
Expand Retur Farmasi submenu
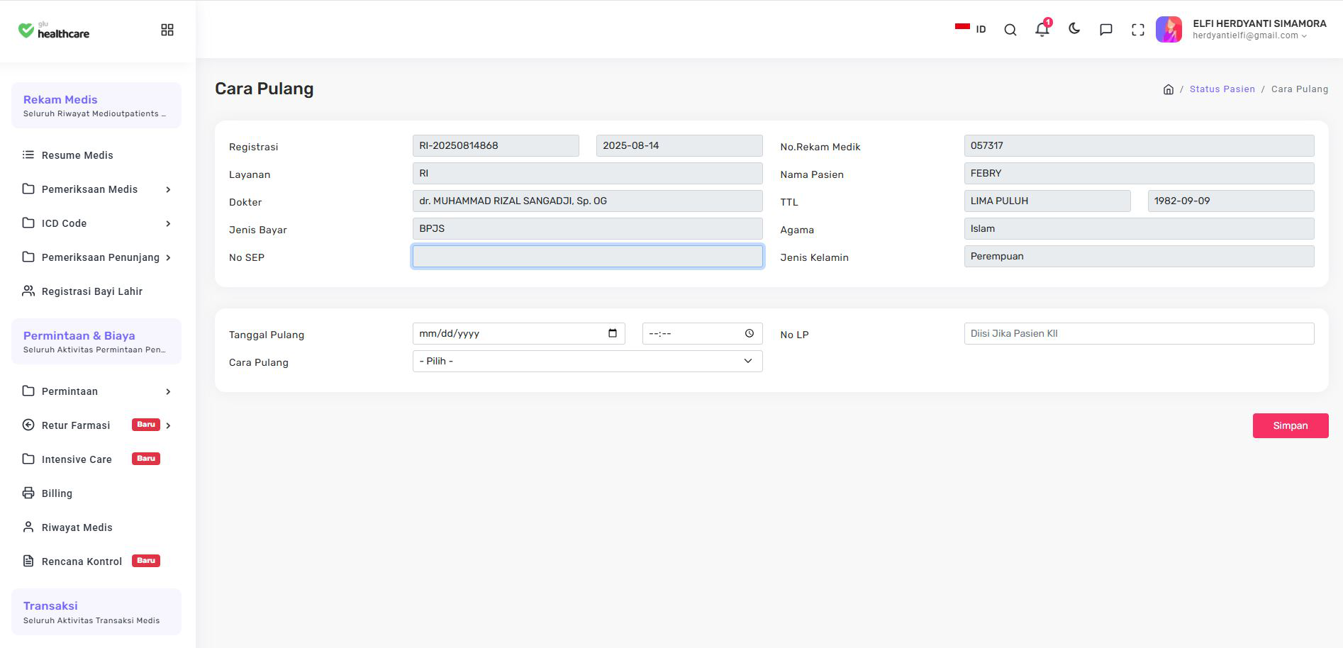[96, 425]
